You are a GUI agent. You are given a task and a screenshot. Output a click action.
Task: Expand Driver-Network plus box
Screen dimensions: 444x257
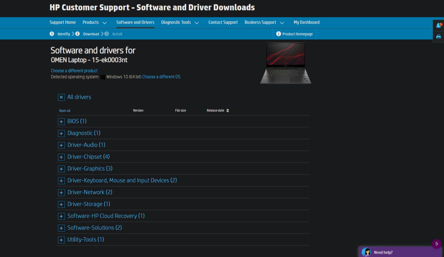61,193
